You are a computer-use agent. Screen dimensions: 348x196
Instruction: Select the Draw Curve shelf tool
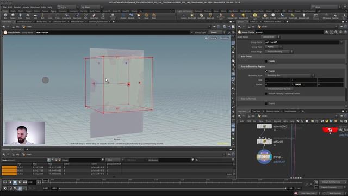coord(77,16)
